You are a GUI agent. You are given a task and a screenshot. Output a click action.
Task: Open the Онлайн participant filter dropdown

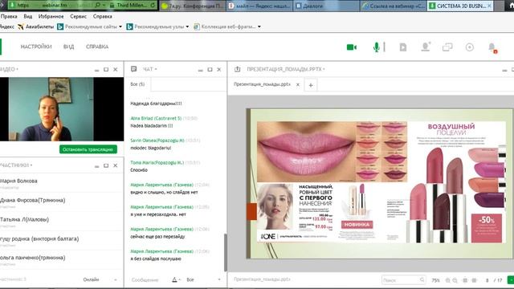pos(100,279)
